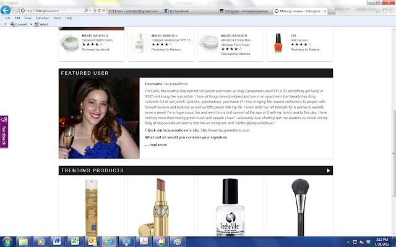
Task: Visit the www.lacqueredlover.com link
Action: (225, 130)
